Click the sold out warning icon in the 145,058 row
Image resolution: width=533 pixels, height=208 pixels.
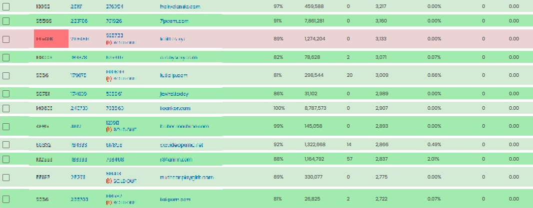click(108, 130)
